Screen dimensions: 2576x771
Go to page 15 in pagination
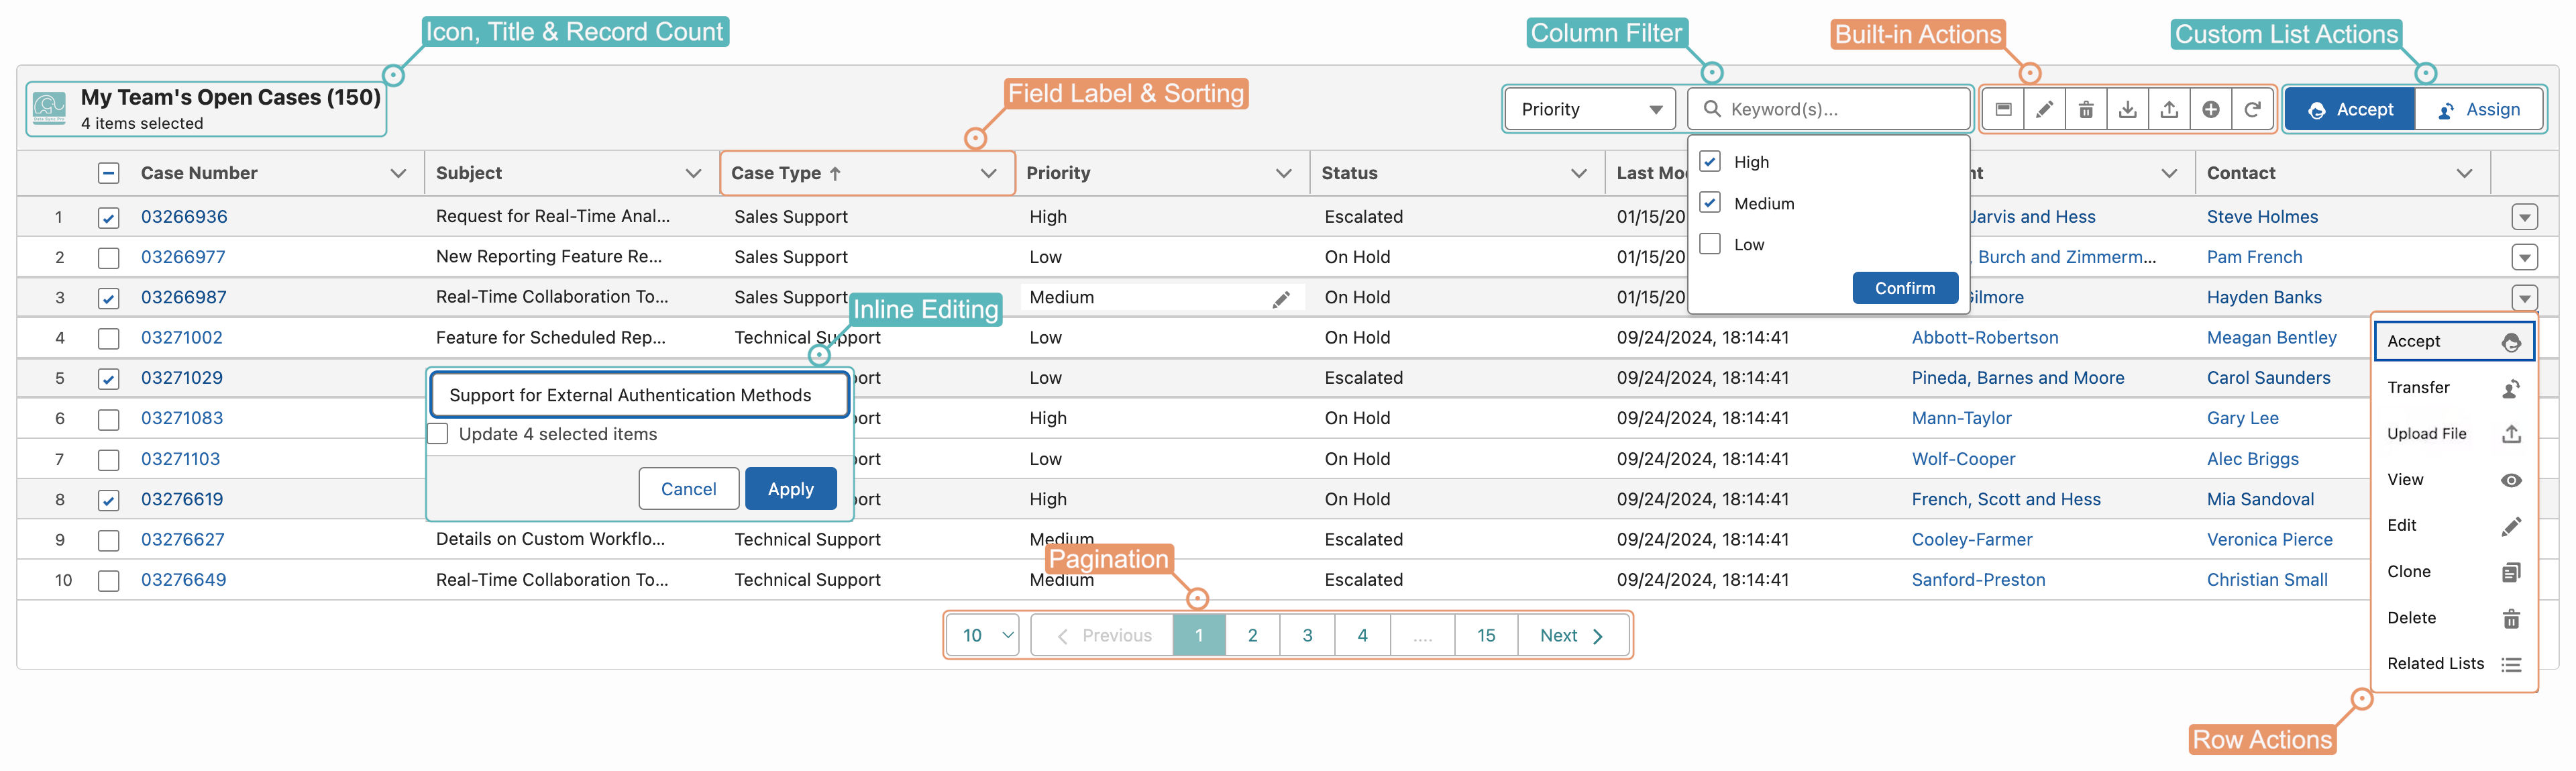pyautogui.click(x=1487, y=636)
